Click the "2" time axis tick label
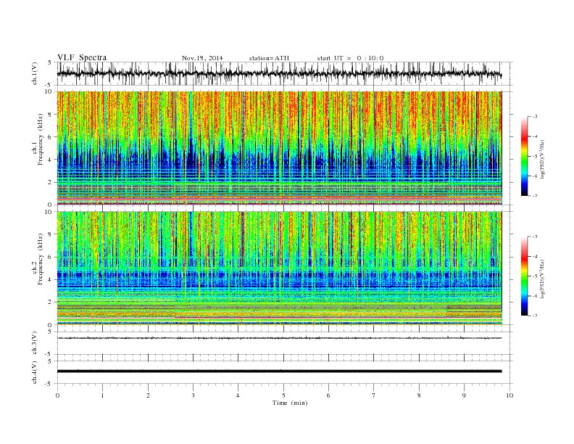This screenshot has height=444, width=574. click(148, 395)
